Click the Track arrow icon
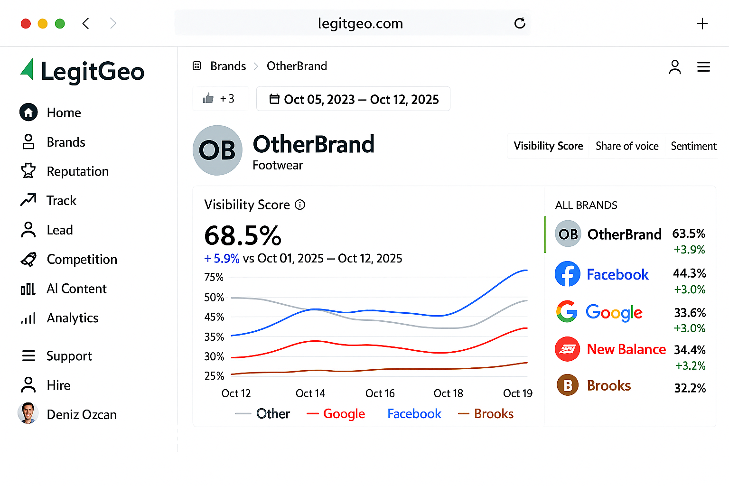The height and width of the screenshot is (486, 729). click(28, 200)
